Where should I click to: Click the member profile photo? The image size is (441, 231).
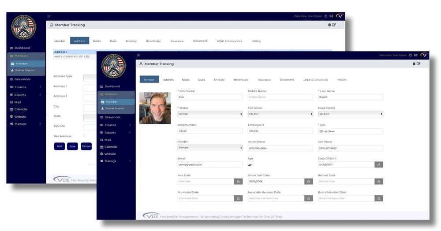pyautogui.click(x=155, y=108)
